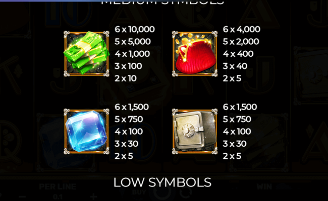Click the dimmed BUY feature button

pyautogui.click(x=139, y=192)
